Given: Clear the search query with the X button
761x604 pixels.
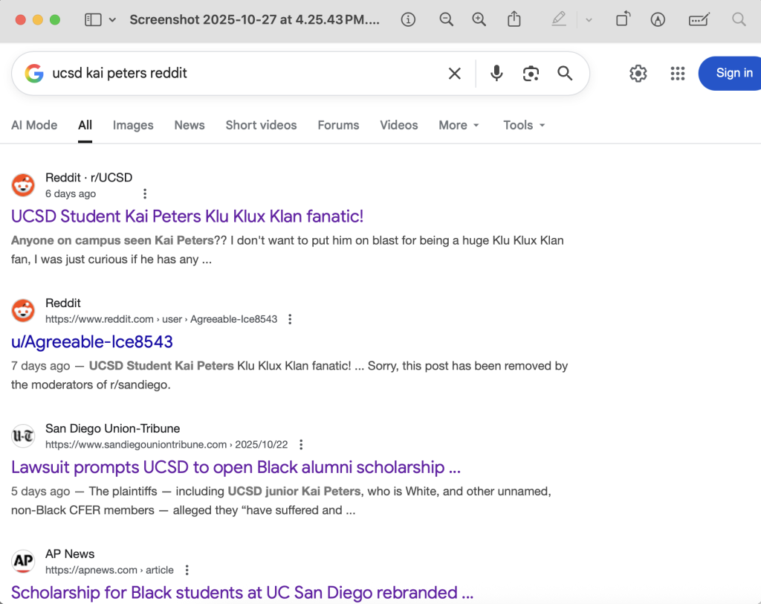Looking at the screenshot, I should (454, 73).
